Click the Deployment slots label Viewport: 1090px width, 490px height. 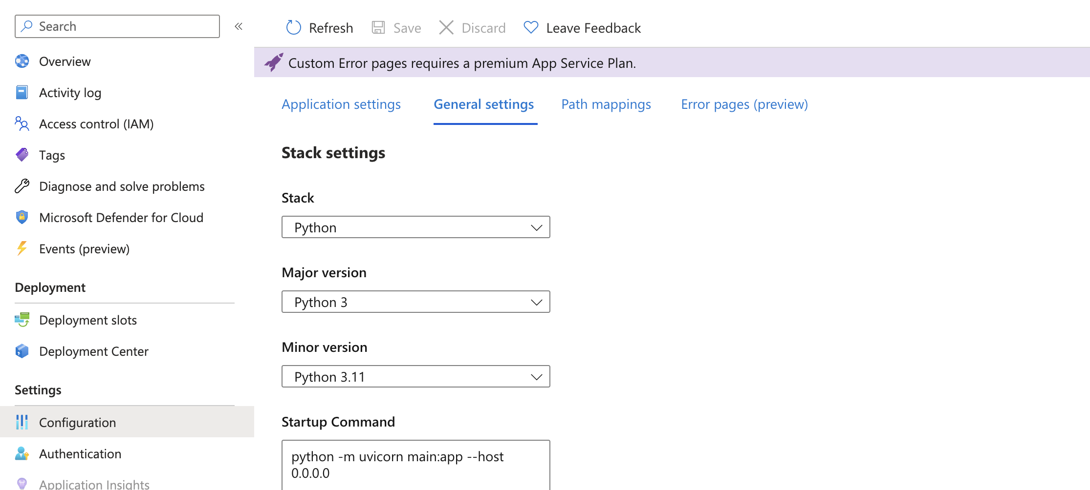(88, 320)
